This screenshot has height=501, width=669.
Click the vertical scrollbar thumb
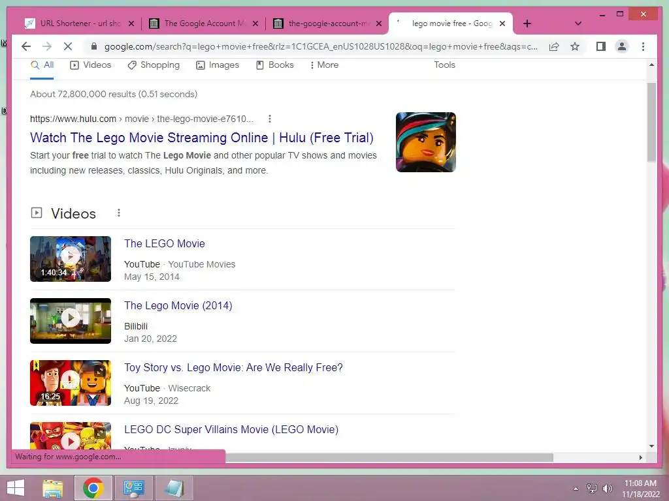(x=651, y=123)
